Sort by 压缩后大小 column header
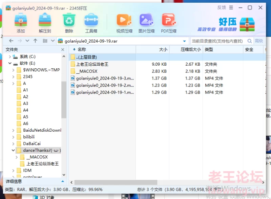The image size is (271, 199). tap(186, 49)
